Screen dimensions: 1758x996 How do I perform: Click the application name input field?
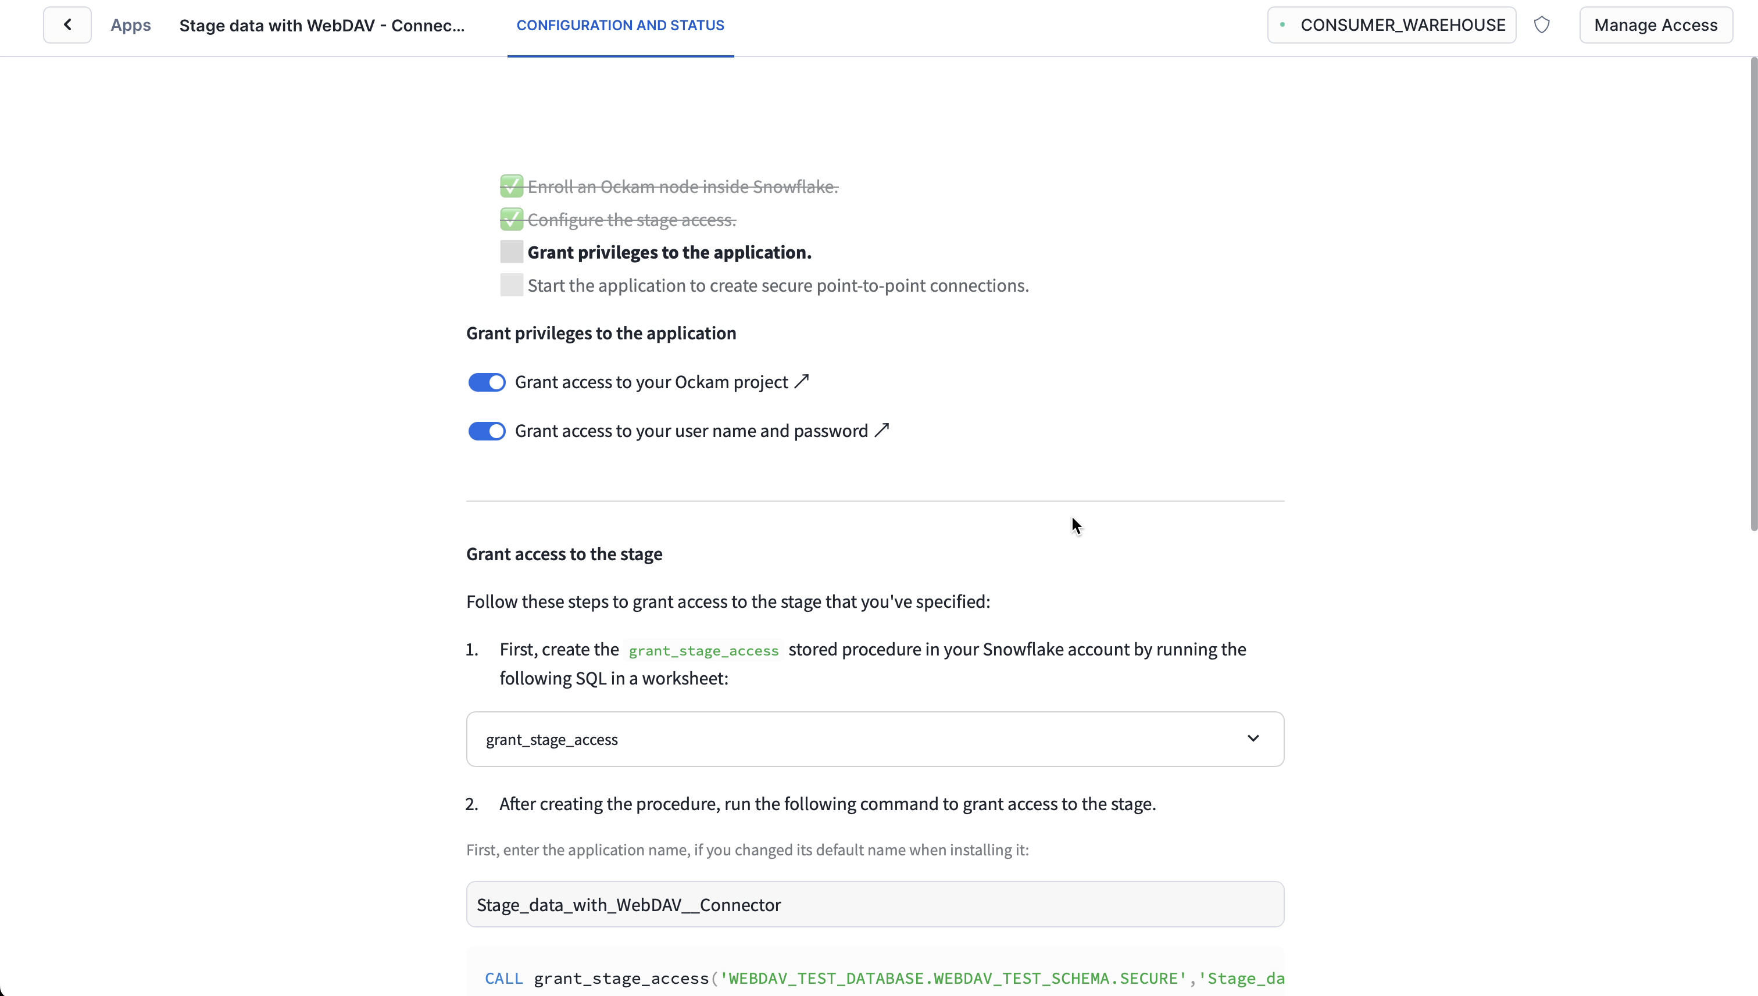click(874, 904)
